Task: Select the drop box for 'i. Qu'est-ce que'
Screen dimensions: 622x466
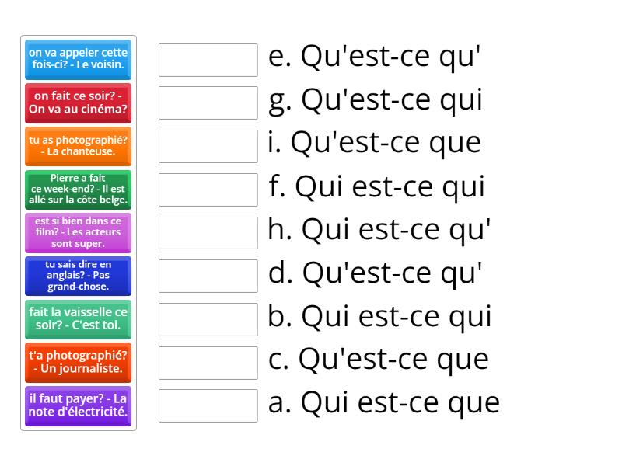Action: click(x=208, y=146)
